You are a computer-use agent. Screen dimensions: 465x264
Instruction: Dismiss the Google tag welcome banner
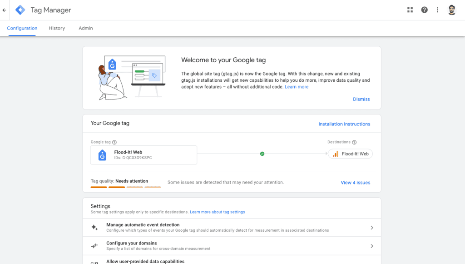[x=361, y=99]
